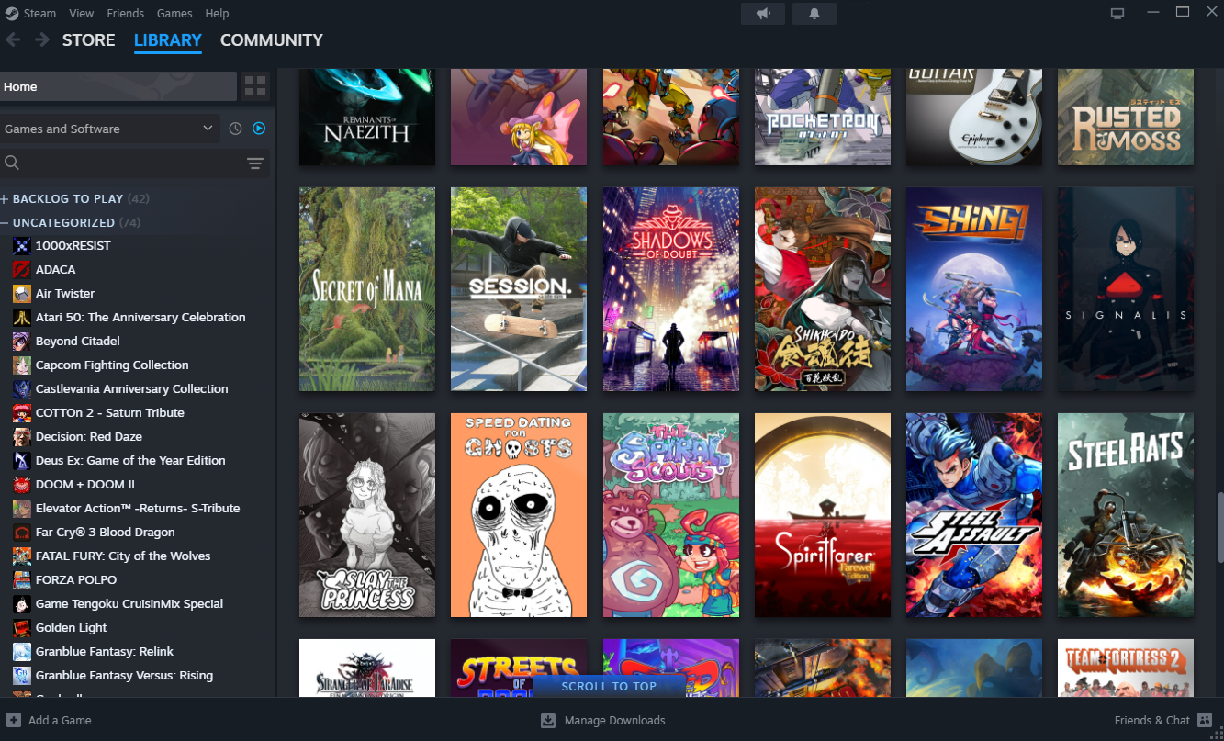
Task: Select the Spiral Scouts cover
Action: click(671, 515)
